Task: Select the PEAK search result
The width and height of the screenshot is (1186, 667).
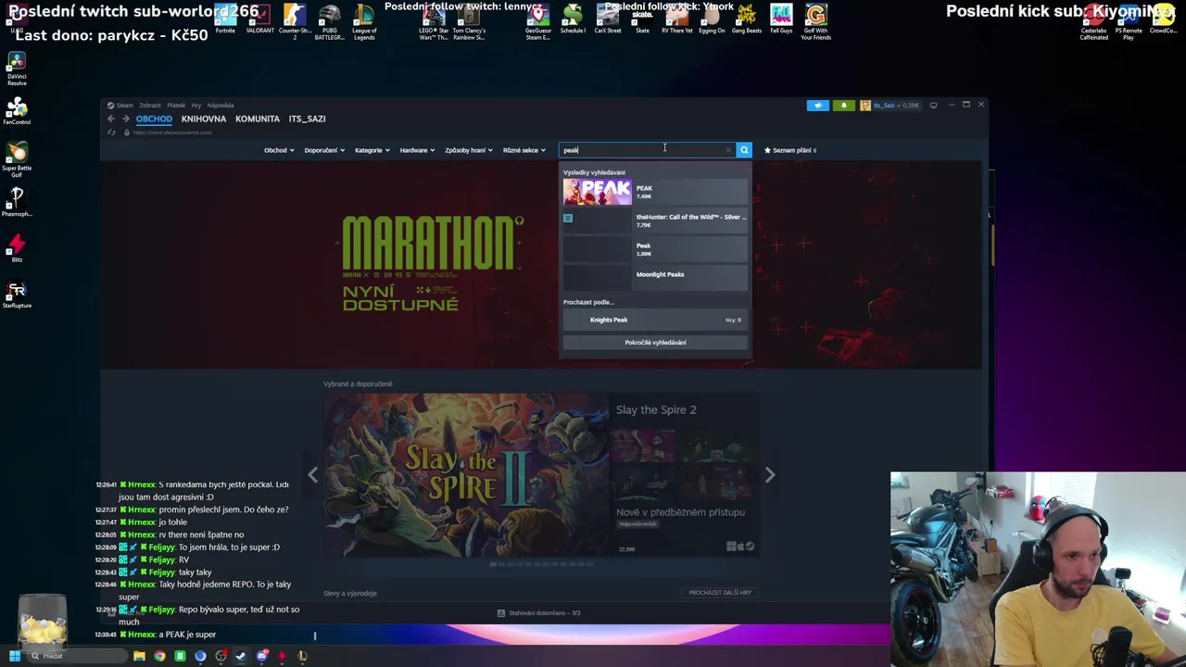Action: click(655, 192)
